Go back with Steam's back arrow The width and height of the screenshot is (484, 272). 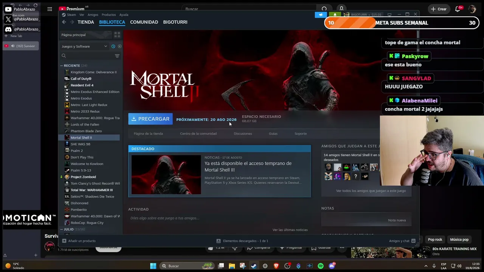[x=64, y=22]
